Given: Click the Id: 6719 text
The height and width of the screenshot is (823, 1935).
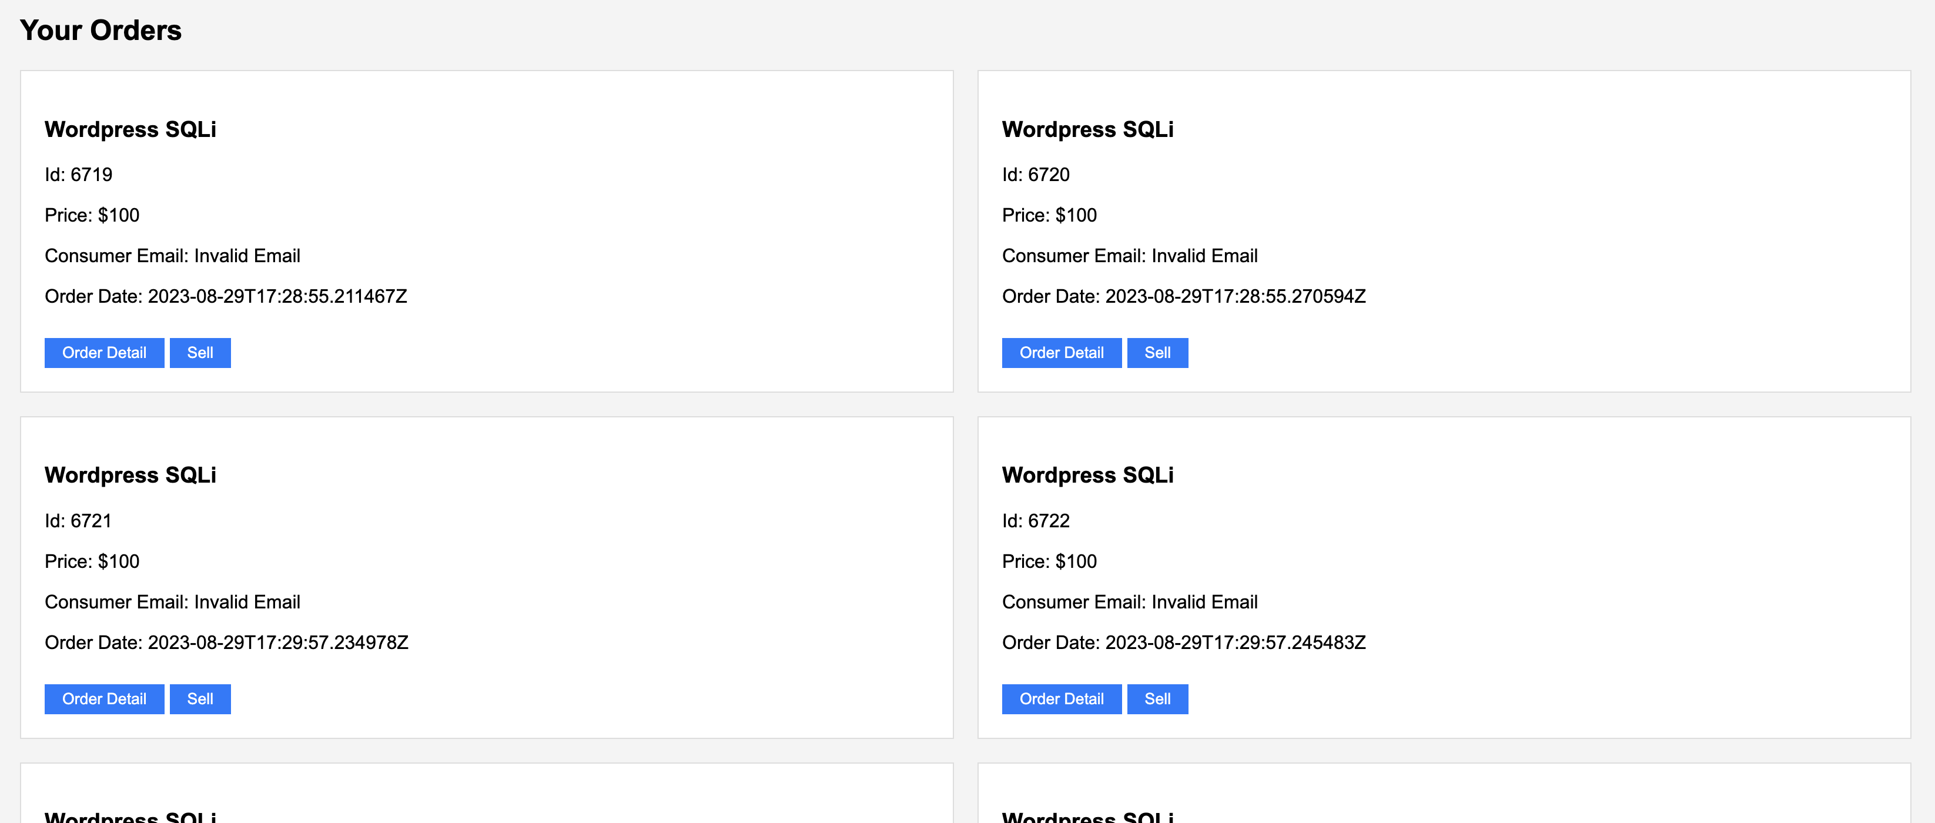Looking at the screenshot, I should (78, 175).
